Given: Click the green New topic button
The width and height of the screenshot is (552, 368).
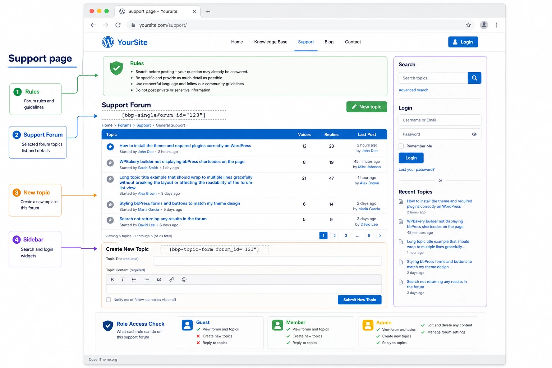Looking at the screenshot, I should (x=367, y=107).
